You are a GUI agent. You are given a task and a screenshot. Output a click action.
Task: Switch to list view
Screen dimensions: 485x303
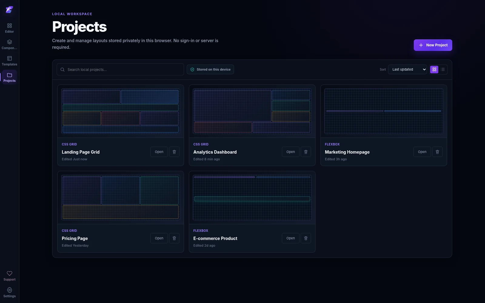point(443,69)
